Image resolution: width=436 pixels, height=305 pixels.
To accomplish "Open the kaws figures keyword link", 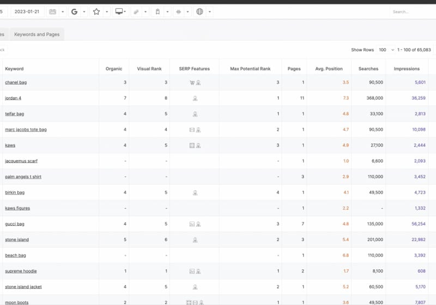I will 17,208.
